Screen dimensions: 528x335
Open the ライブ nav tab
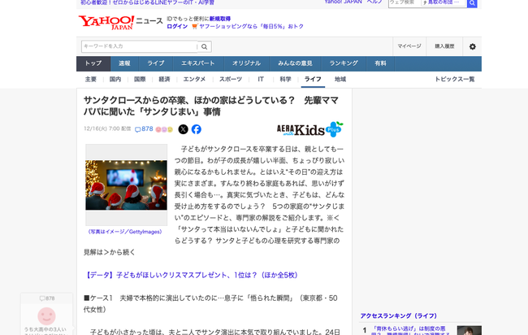(x=156, y=63)
